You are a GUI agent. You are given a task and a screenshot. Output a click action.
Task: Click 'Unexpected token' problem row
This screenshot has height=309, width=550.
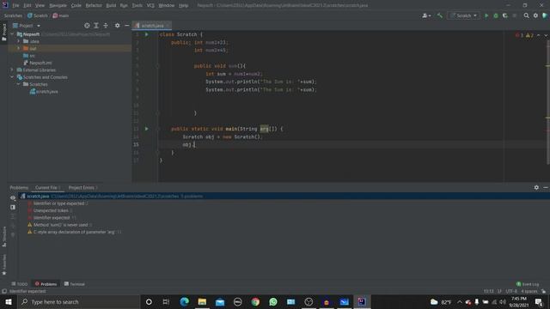tap(51, 210)
